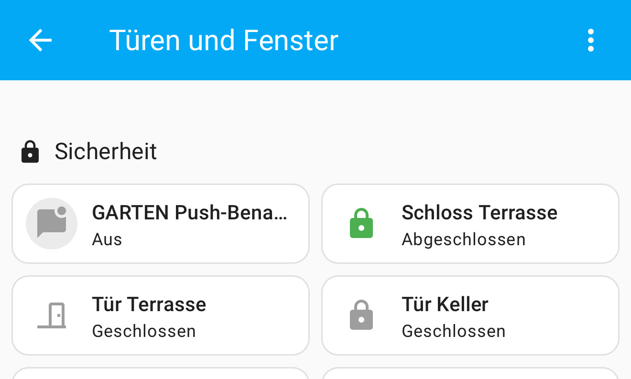
Task: Click Geschlossen under Tür Terrasse
Action: 144,331
